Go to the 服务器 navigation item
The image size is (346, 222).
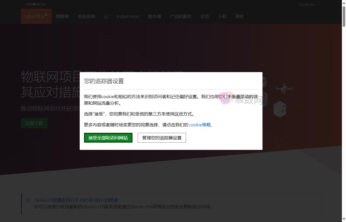[x=155, y=17]
